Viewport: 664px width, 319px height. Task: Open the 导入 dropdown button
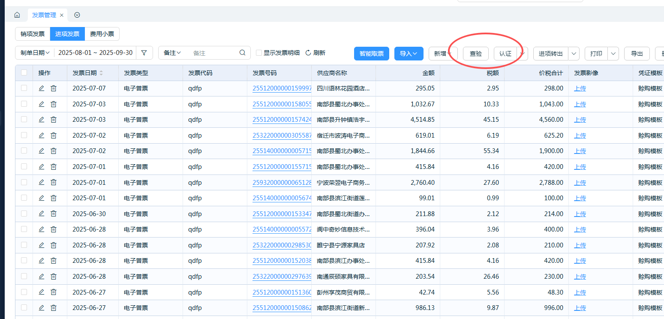(x=409, y=54)
